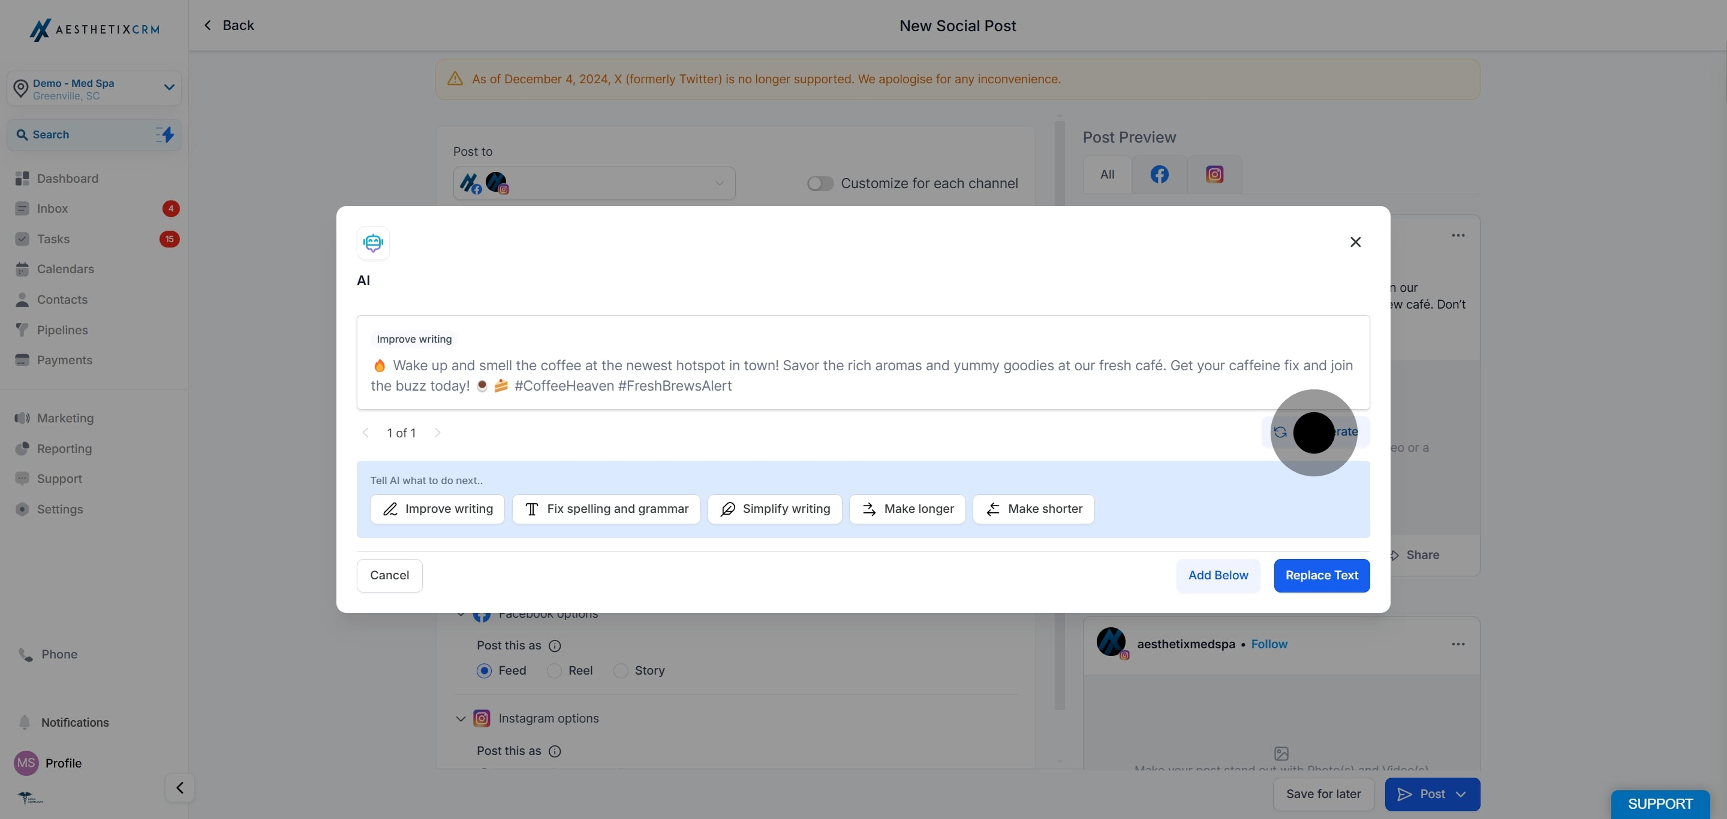Open the Facebook preview tab
The width and height of the screenshot is (1727, 819).
click(x=1159, y=175)
